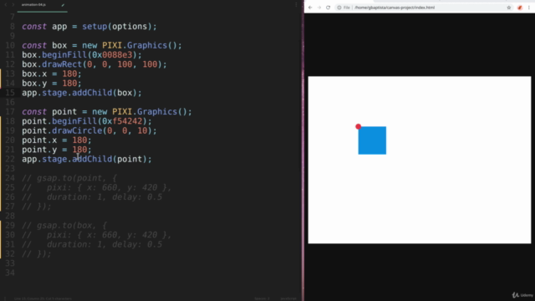The height and width of the screenshot is (301, 535).
Task: Bookmark this page with star icon
Action: coord(509,8)
